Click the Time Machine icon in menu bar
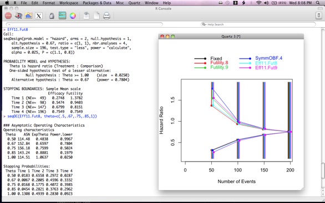The width and height of the screenshot is (325, 203). tap(227, 3)
